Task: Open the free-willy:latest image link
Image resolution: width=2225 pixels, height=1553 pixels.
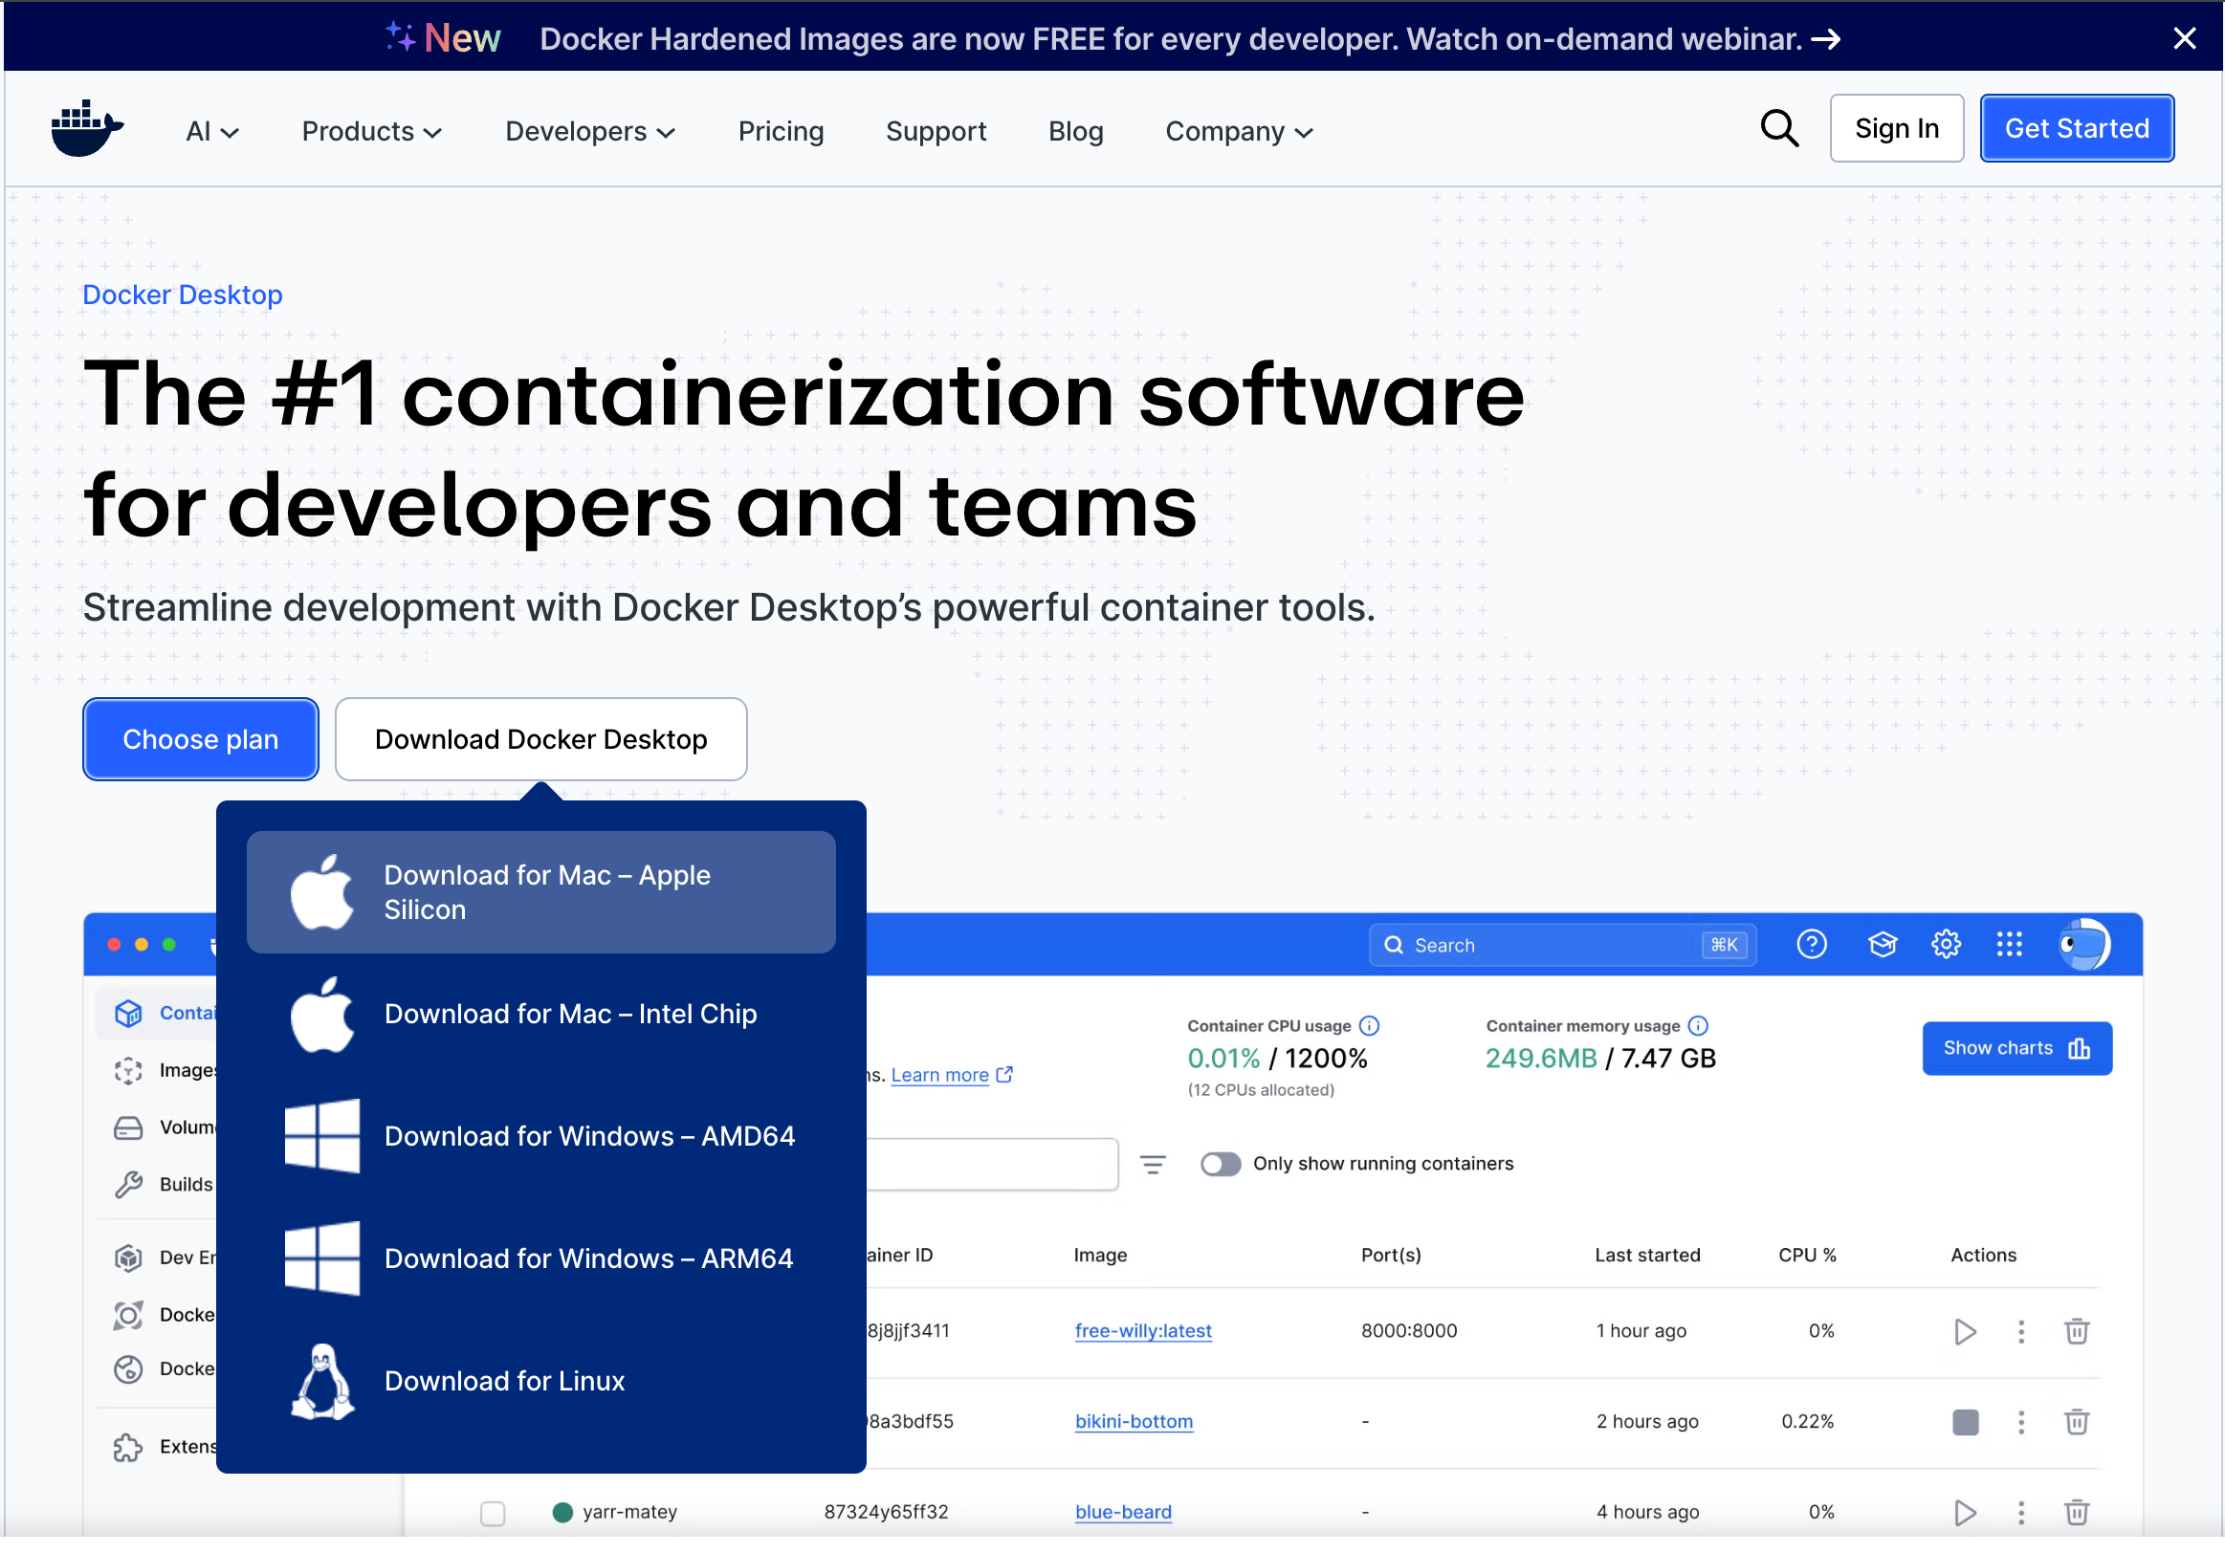Action: 1142,1331
